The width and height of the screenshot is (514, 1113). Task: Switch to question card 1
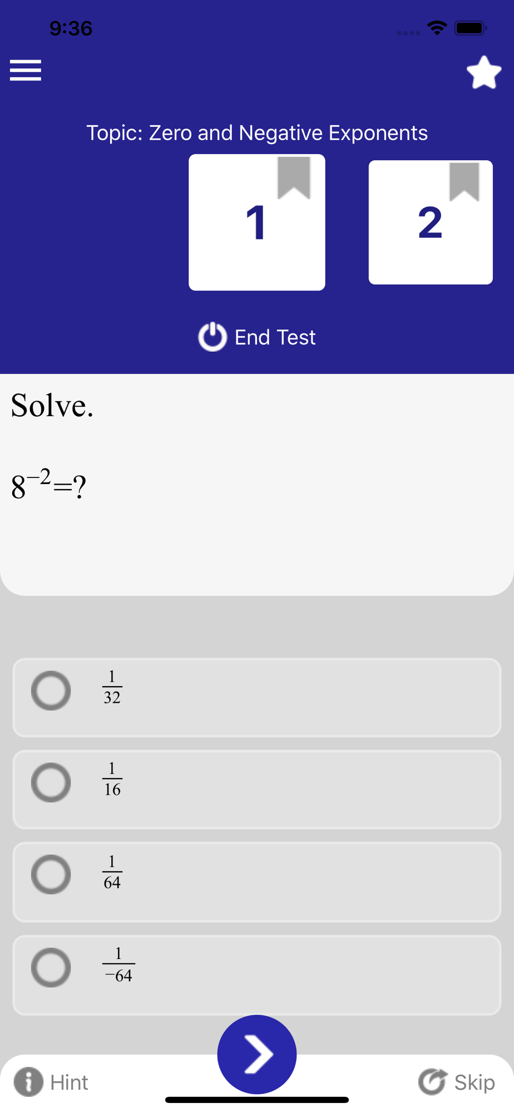[x=257, y=222]
